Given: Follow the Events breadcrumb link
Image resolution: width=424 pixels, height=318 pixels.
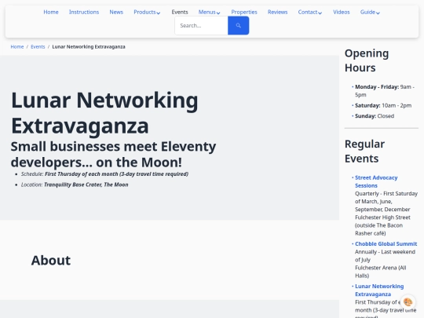Looking at the screenshot, I should click(x=38, y=47).
